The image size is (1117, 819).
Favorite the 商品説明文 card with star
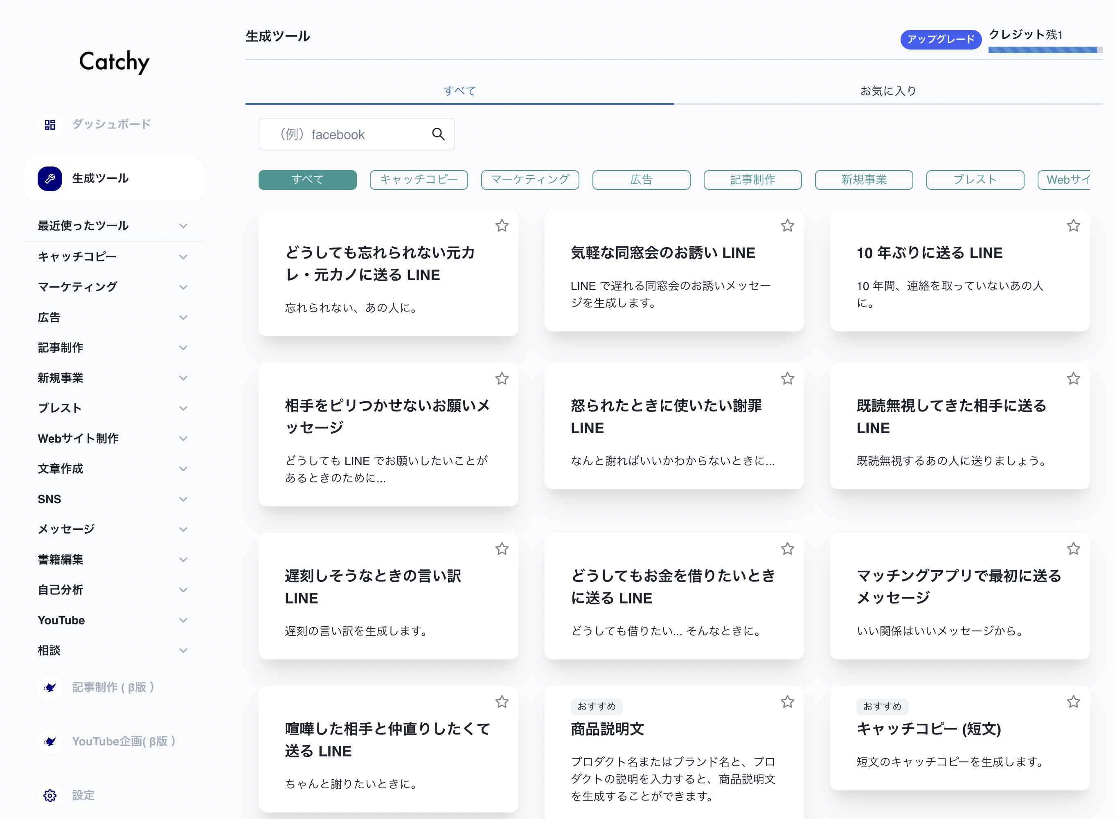pyautogui.click(x=787, y=702)
